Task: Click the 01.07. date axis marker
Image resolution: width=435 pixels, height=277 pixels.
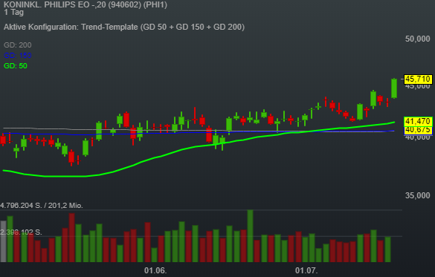Action: tap(306, 270)
